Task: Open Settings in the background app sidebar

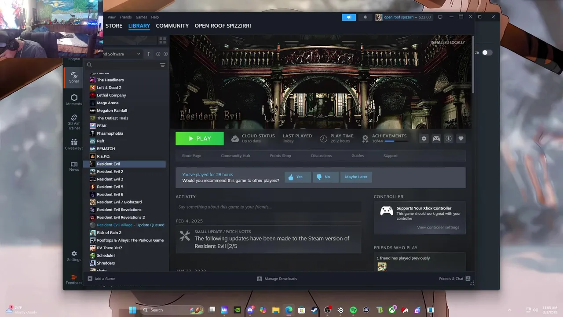Action: click(74, 256)
